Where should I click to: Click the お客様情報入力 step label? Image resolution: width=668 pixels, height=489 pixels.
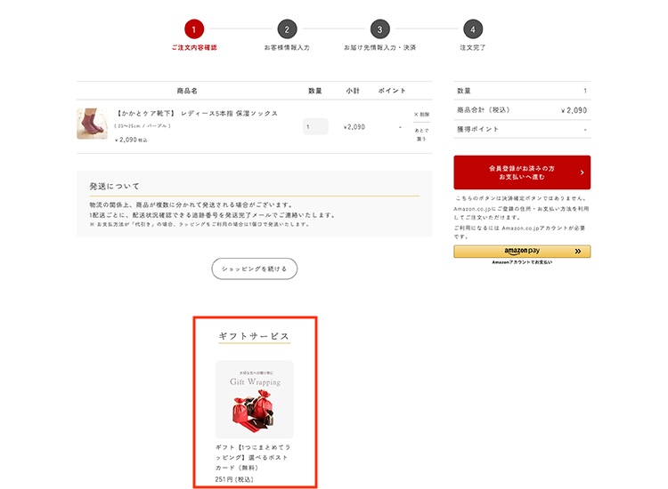[x=287, y=47]
